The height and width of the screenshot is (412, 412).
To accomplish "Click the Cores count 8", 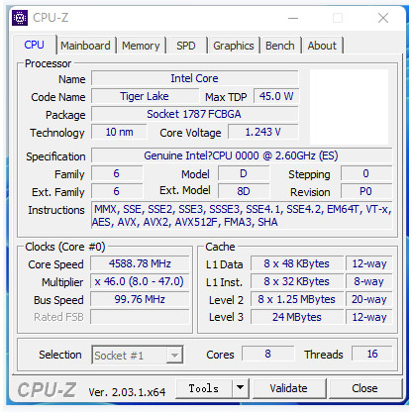I will (268, 354).
